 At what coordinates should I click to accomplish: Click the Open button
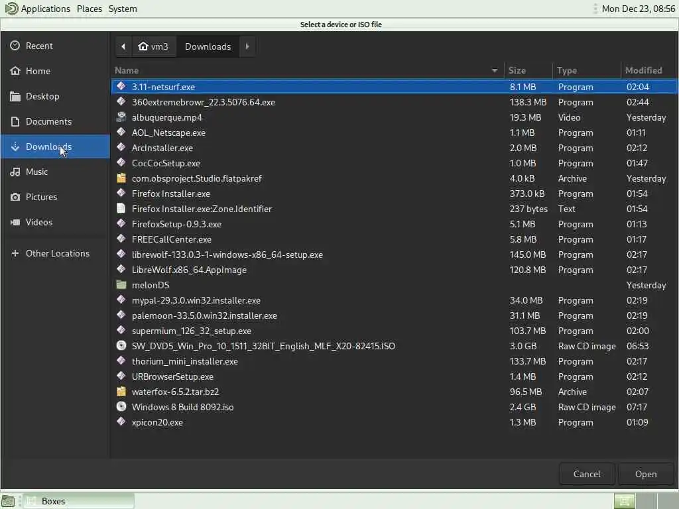pyautogui.click(x=646, y=474)
